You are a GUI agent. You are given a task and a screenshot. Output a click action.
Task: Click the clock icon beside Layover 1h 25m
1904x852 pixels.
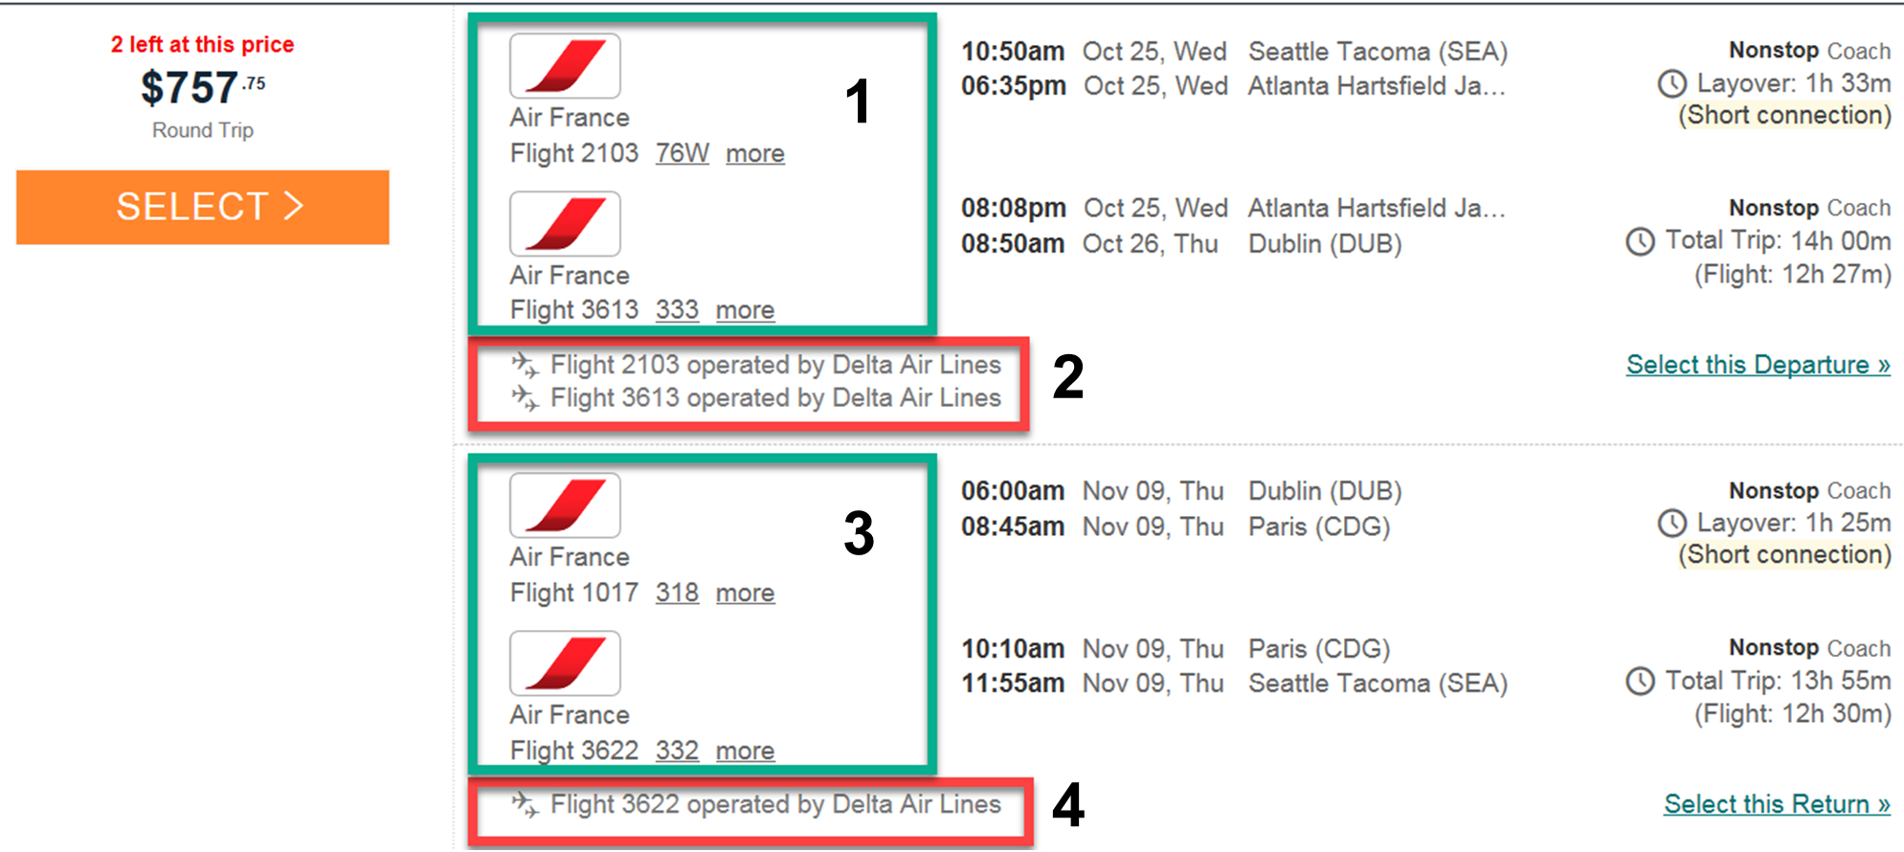pos(1671,524)
